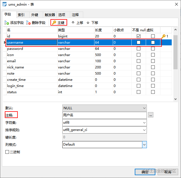Click the 确定 (OK) button

[x=145, y=172]
